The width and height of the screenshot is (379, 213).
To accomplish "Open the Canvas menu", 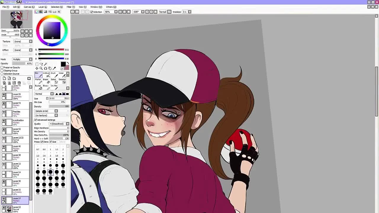I will (29, 7).
